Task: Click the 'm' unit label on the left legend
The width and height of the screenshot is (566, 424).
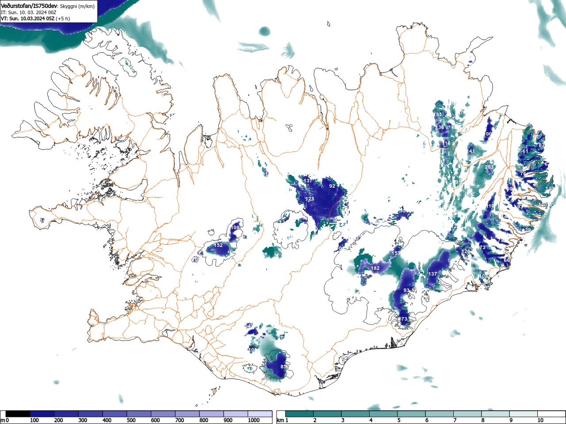Action: coord(3,420)
